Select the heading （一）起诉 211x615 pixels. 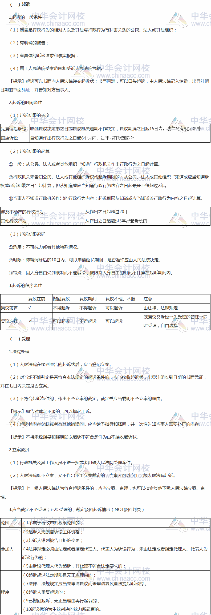pyautogui.click(x=20, y=5)
